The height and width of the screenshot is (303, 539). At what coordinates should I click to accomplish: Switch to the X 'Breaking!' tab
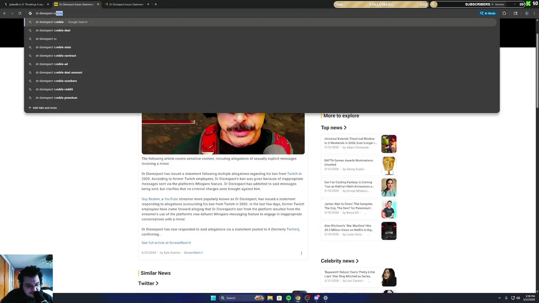(x=26, y=4)
